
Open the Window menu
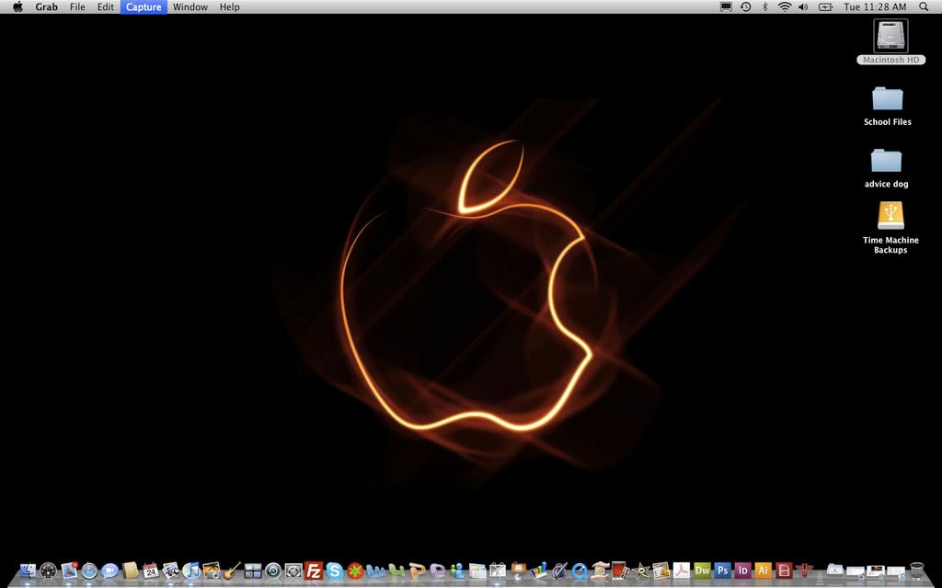(190, 6)
